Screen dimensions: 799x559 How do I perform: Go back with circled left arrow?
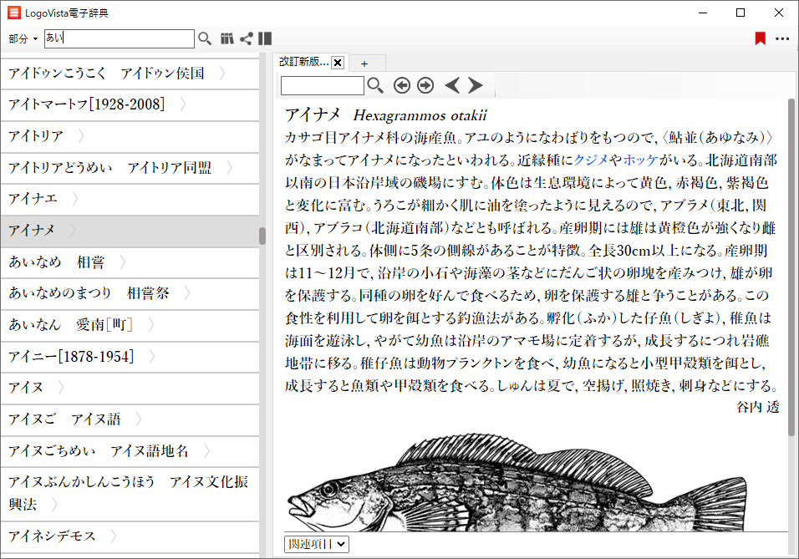(401, 85)
